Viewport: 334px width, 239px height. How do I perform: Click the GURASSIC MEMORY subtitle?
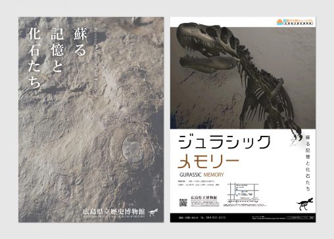click(x=202, y=175)
